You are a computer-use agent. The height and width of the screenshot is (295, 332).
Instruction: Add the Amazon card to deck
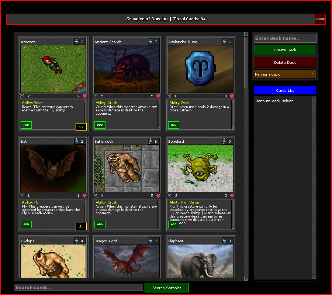[x=26, y=125]
